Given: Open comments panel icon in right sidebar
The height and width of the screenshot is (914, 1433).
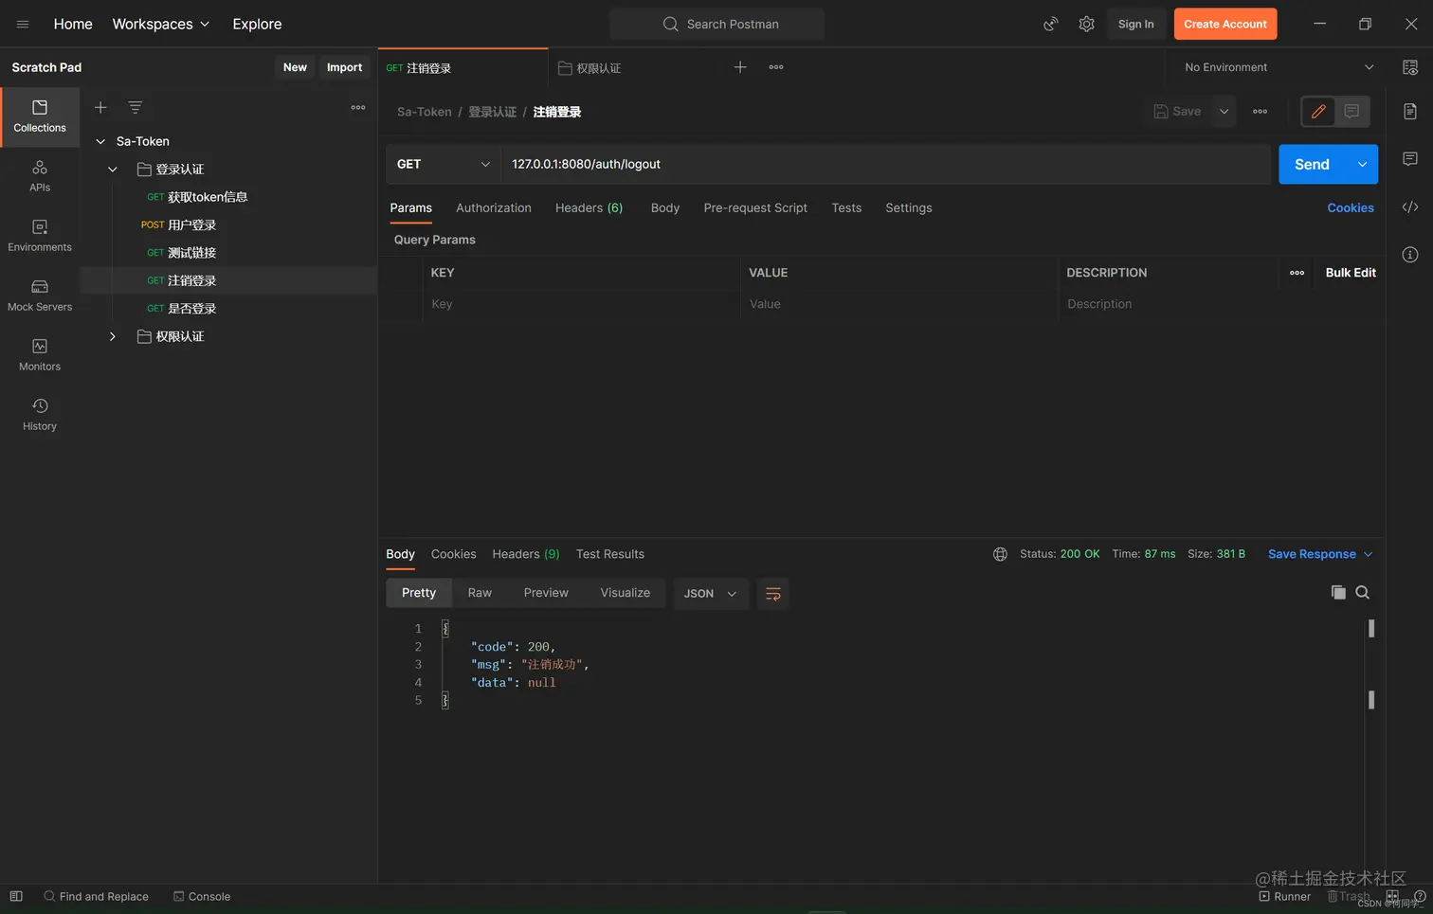Looking at the screenshot, I should coord(1410,159).
